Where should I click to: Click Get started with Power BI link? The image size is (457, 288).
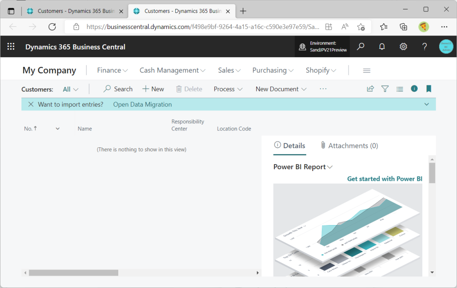click(x=384, y=179)
